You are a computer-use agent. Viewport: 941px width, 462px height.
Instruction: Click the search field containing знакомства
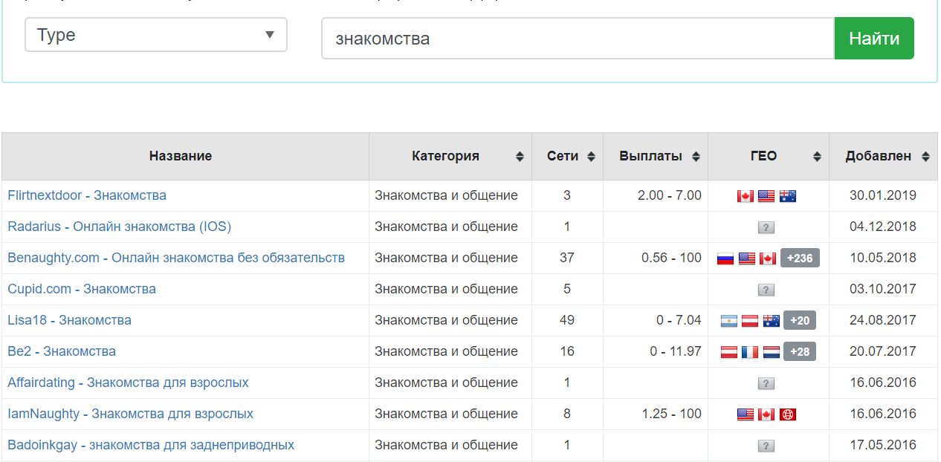[x=578, y=39]
